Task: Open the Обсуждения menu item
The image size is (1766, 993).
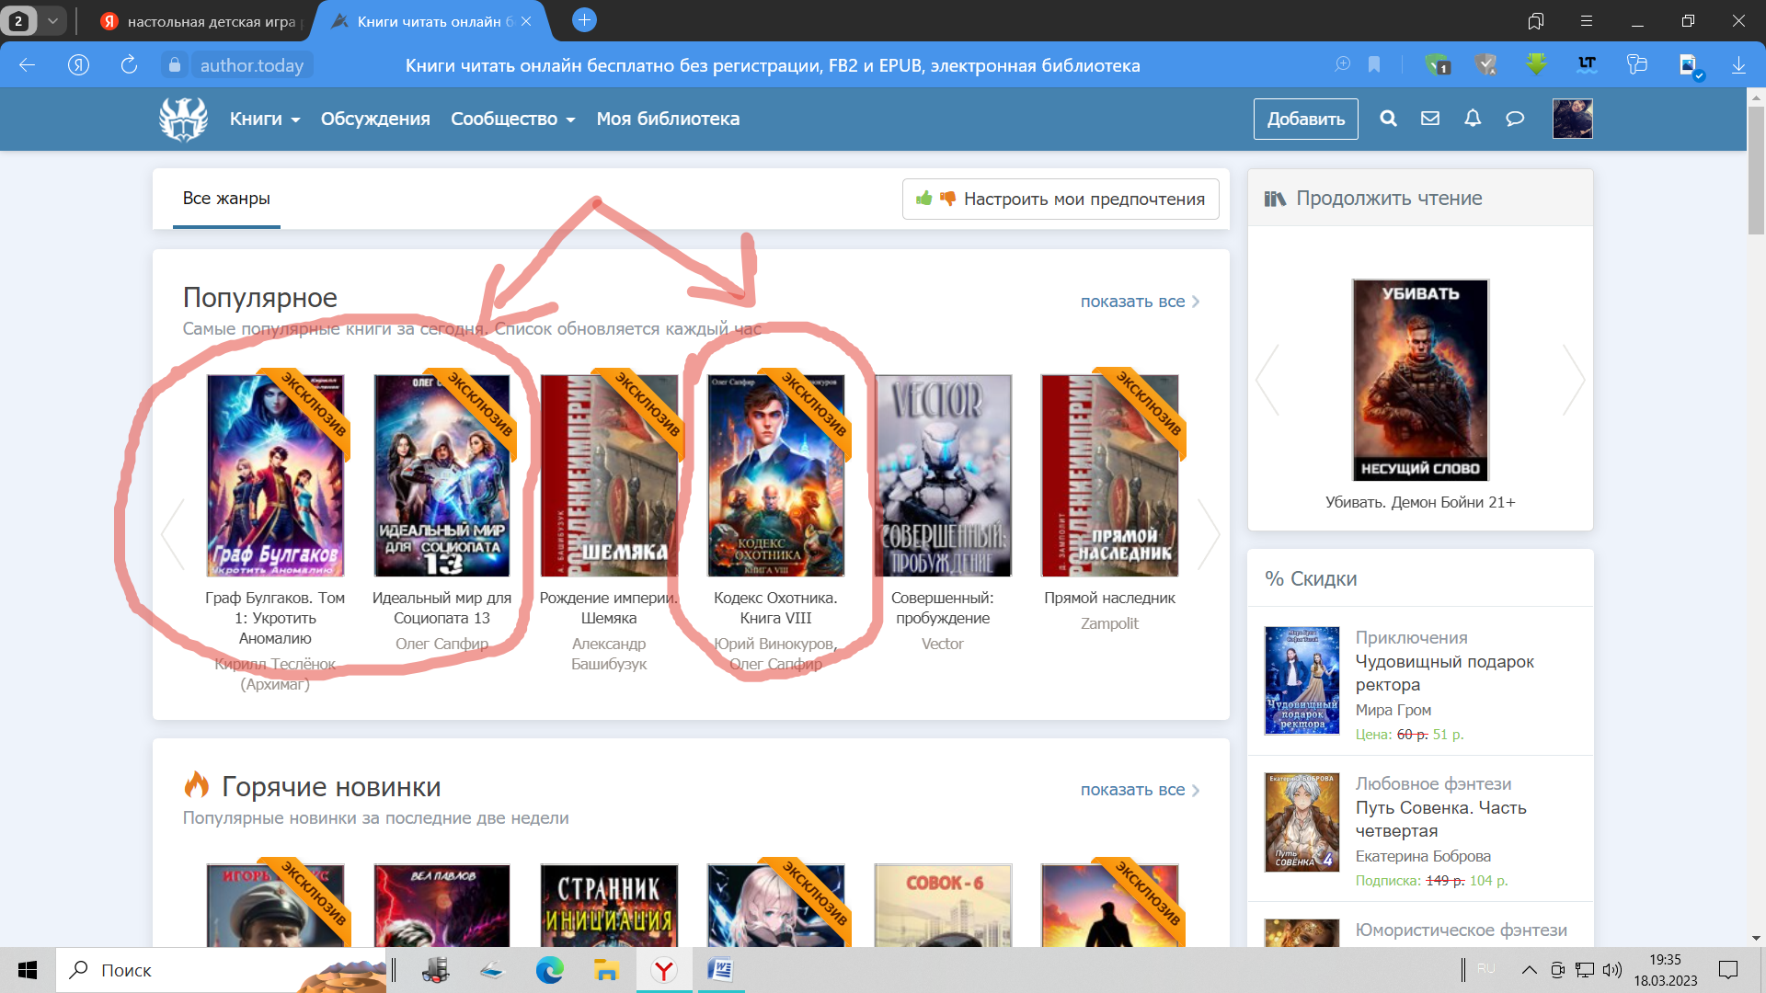Action: pyautogui.click(x=375, y=120)
